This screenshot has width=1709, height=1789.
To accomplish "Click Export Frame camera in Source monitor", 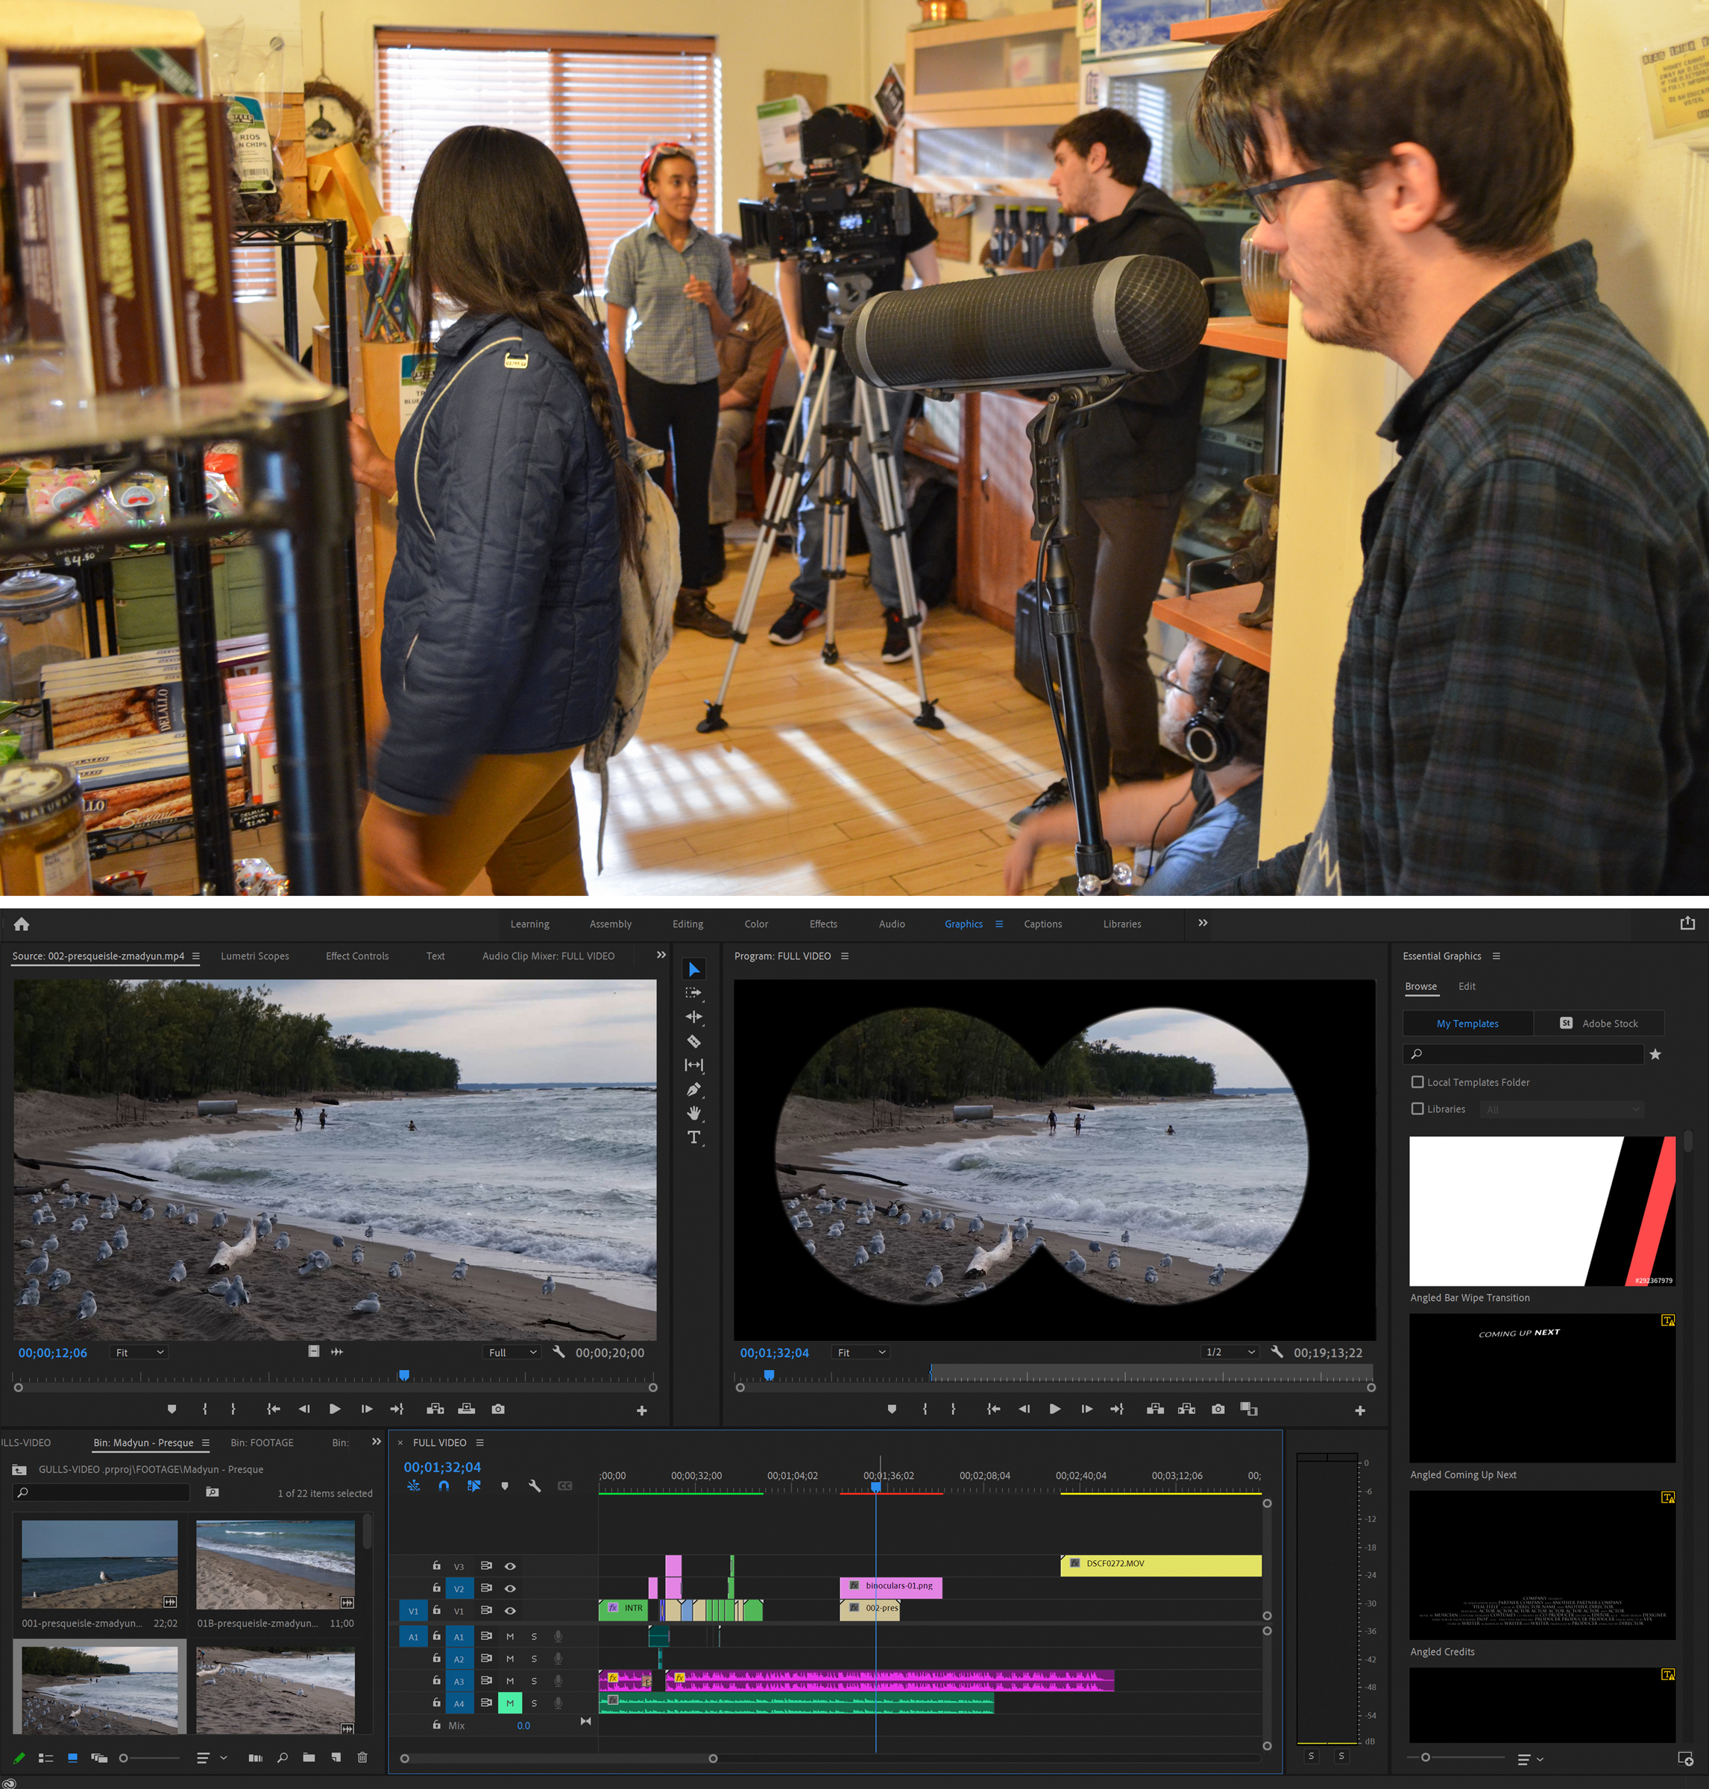I will click(498, 1409).
